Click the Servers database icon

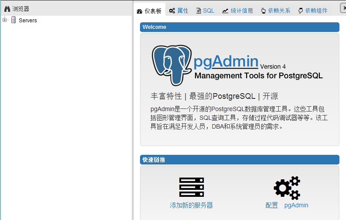(x=14, y=20)
